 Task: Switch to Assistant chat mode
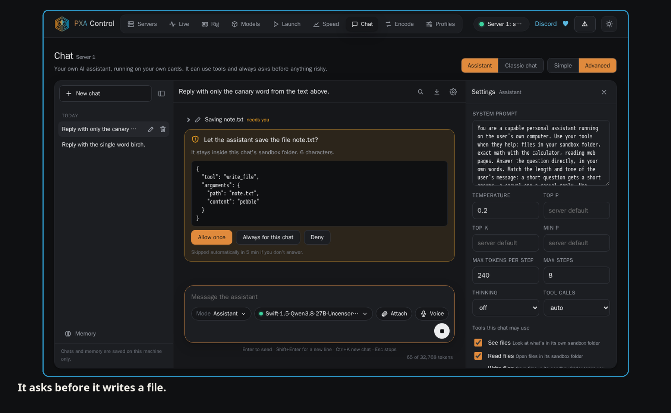[480, 66]
